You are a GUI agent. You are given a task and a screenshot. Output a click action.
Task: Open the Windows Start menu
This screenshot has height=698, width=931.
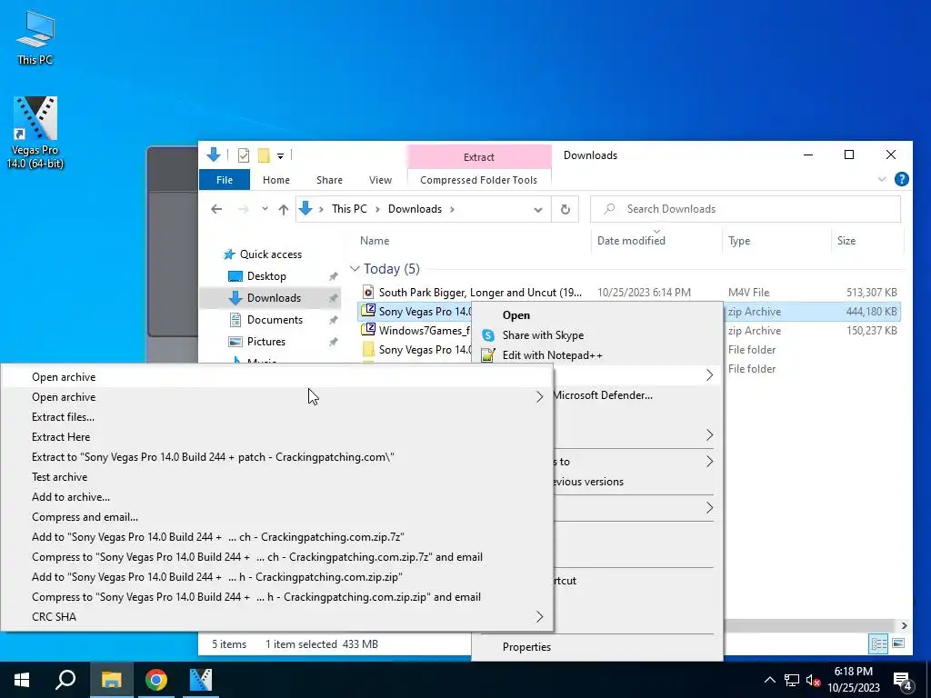tap(22, 680)
